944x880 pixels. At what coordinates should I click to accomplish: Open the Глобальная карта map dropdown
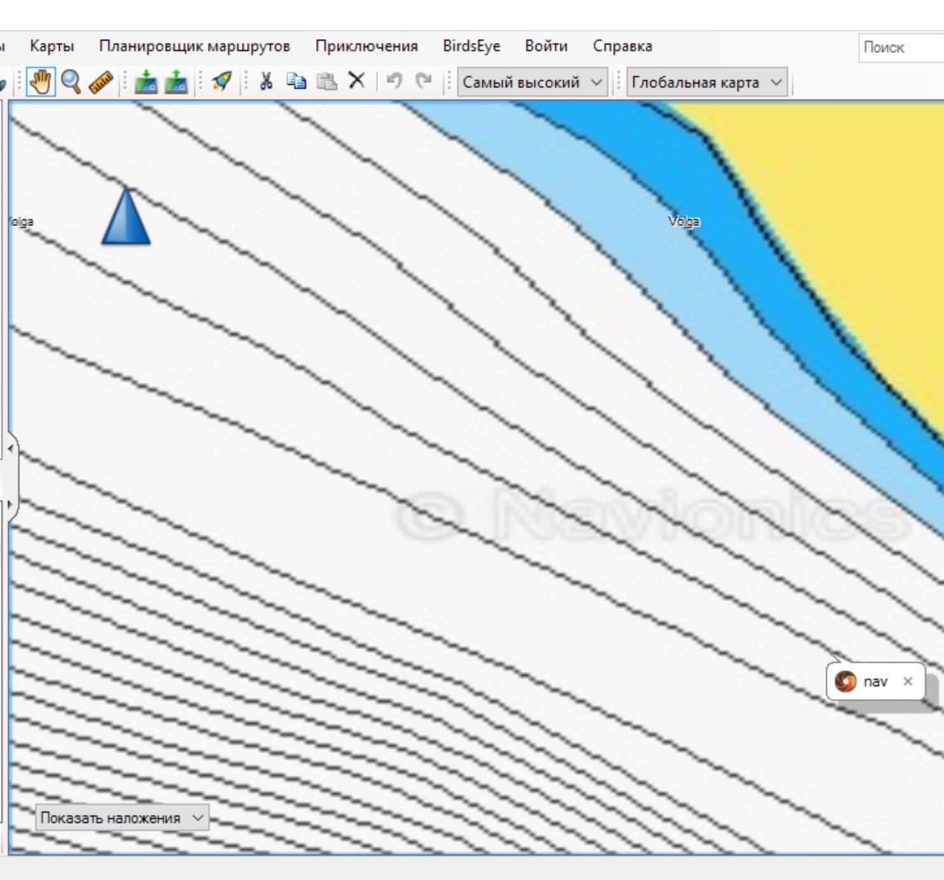tap(706, 82)
